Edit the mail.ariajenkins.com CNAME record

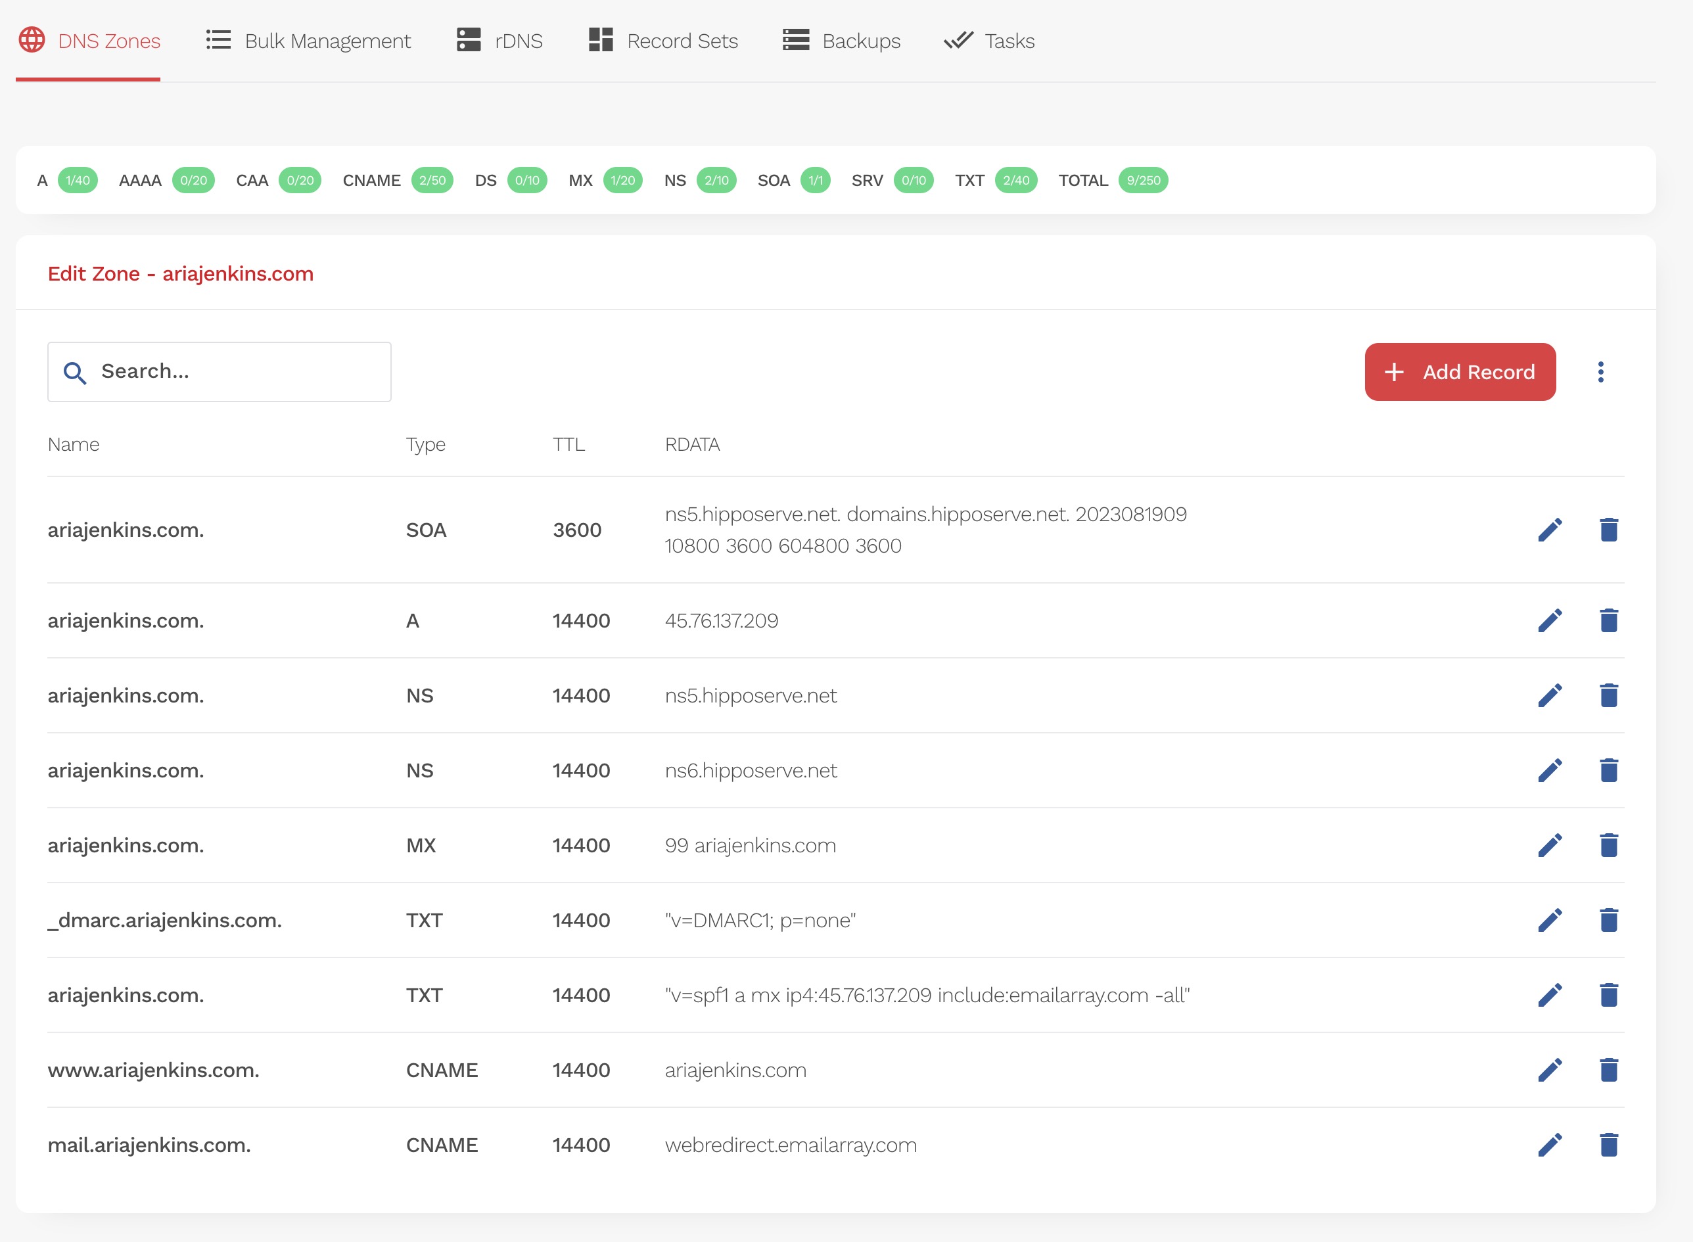pyautogui.click(x=1550, y=1145)
